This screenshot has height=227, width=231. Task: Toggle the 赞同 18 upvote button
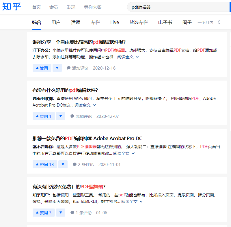tap(45, 164)
